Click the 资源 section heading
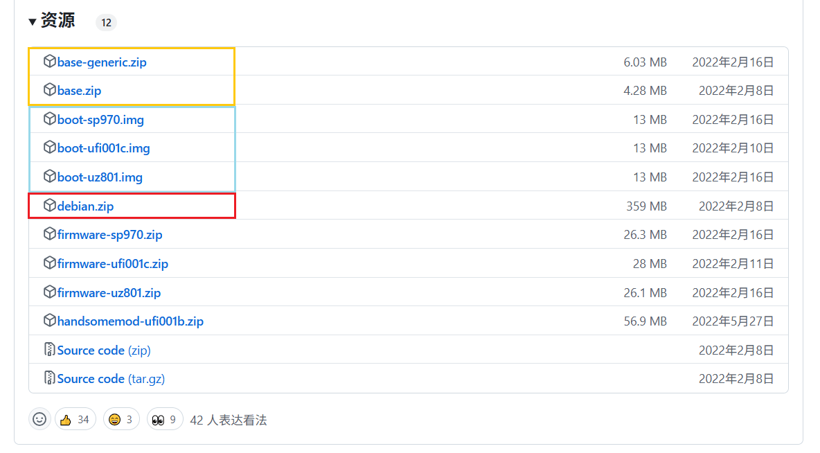This screenshot has height=453, width=820. [x=57, y=21]
